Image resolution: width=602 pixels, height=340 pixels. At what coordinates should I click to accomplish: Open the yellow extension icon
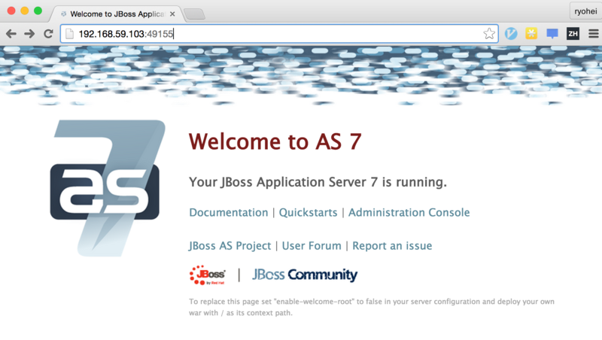[x=531, y=33]
